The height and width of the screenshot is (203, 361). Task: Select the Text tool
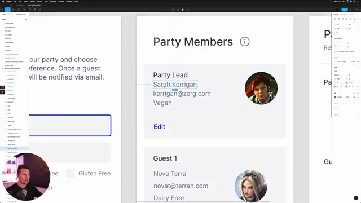click(x=30, y=10)
